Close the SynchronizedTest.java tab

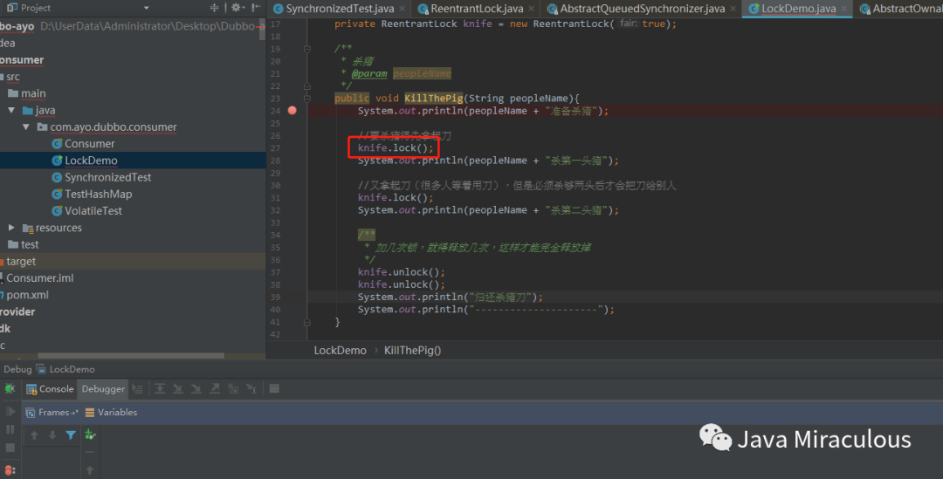(403, 9)
